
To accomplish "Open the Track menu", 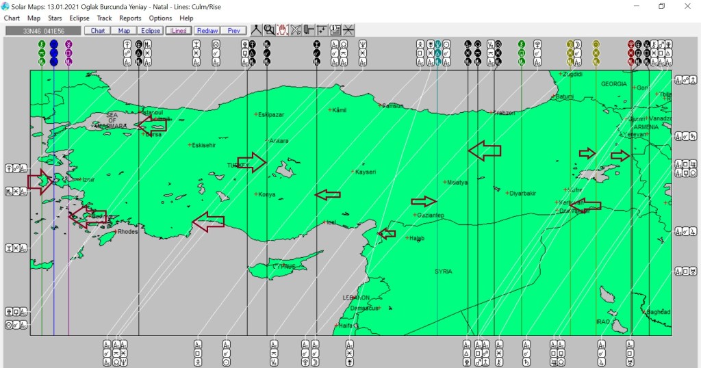I will pos(104,18).
